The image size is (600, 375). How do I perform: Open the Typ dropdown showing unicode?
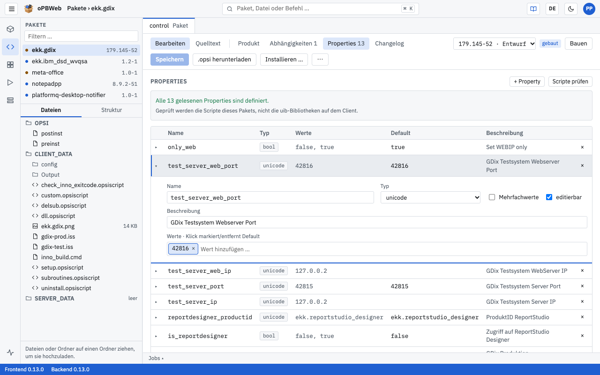pyautogui.click(x=430, y=197)
